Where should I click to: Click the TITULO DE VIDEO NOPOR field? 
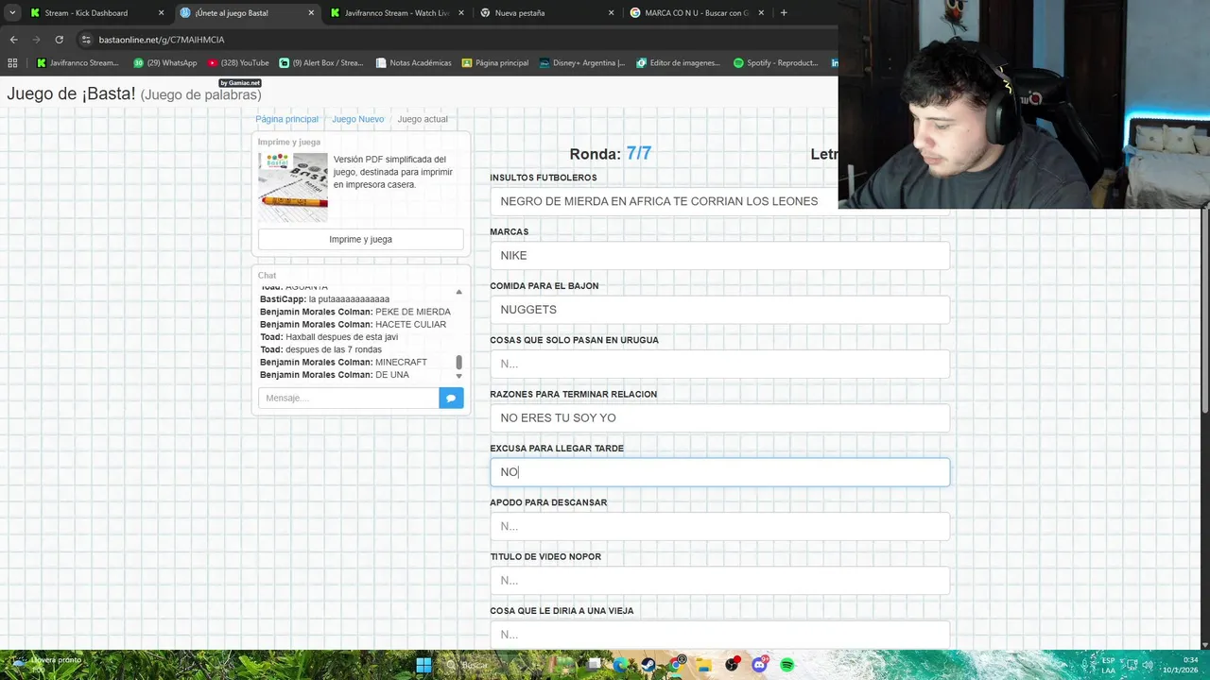point(719,580)
